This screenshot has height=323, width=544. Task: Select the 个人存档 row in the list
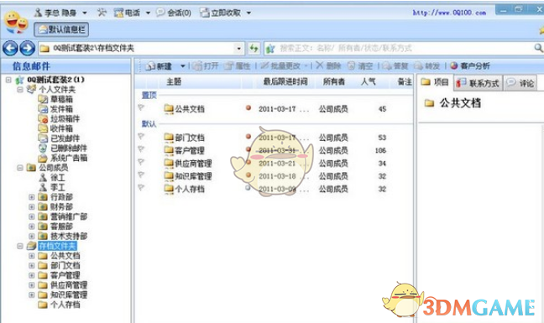(274, 189)
